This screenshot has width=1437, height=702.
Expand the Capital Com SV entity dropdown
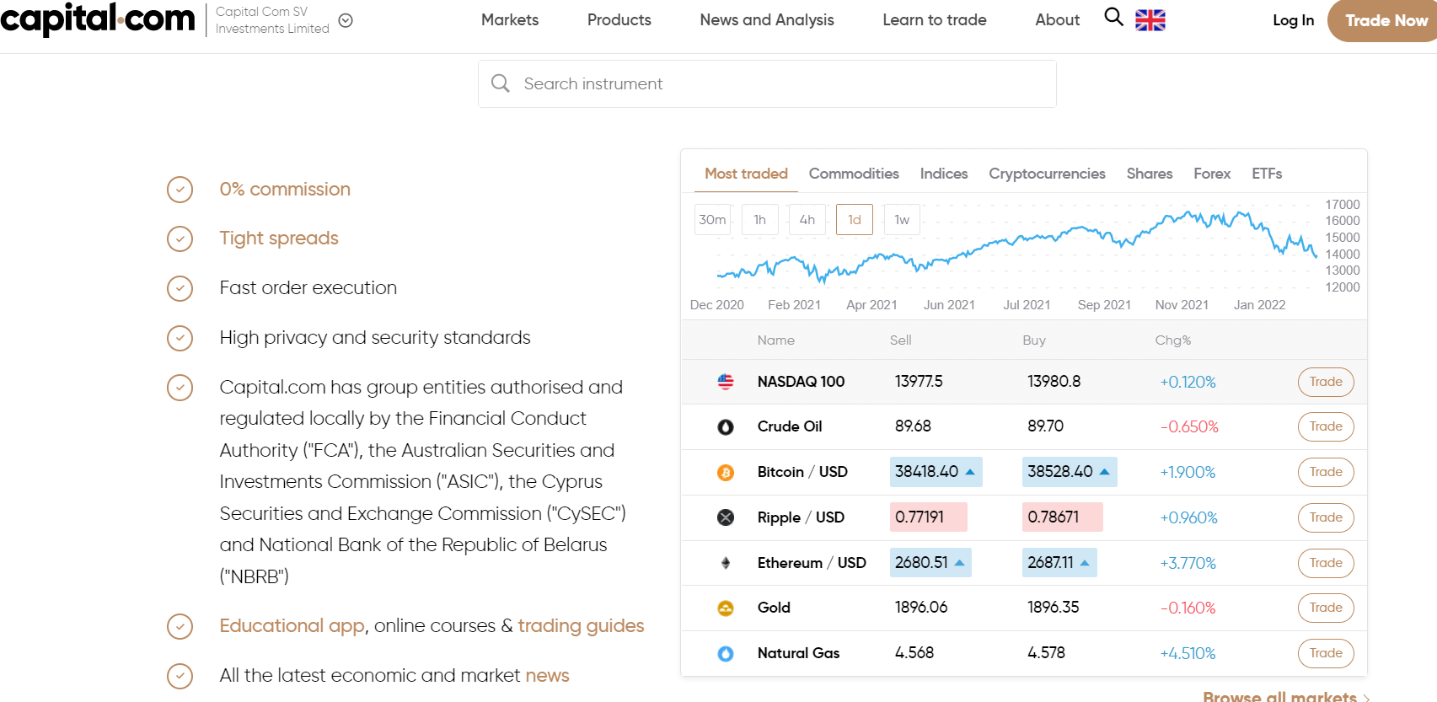tap(346, 20)
